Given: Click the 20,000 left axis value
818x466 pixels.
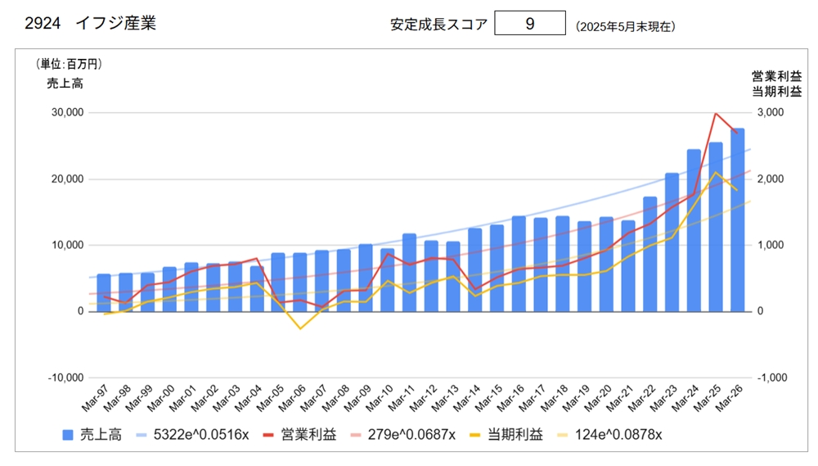Looking at the screenshot, I should pyautogui.click(x=67, y=179).
